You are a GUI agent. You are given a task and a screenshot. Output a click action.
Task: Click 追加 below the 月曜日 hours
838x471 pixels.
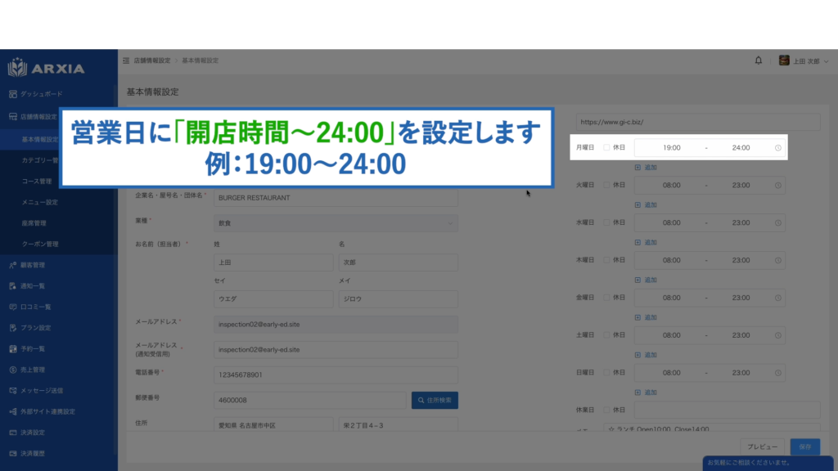point(646,168)
